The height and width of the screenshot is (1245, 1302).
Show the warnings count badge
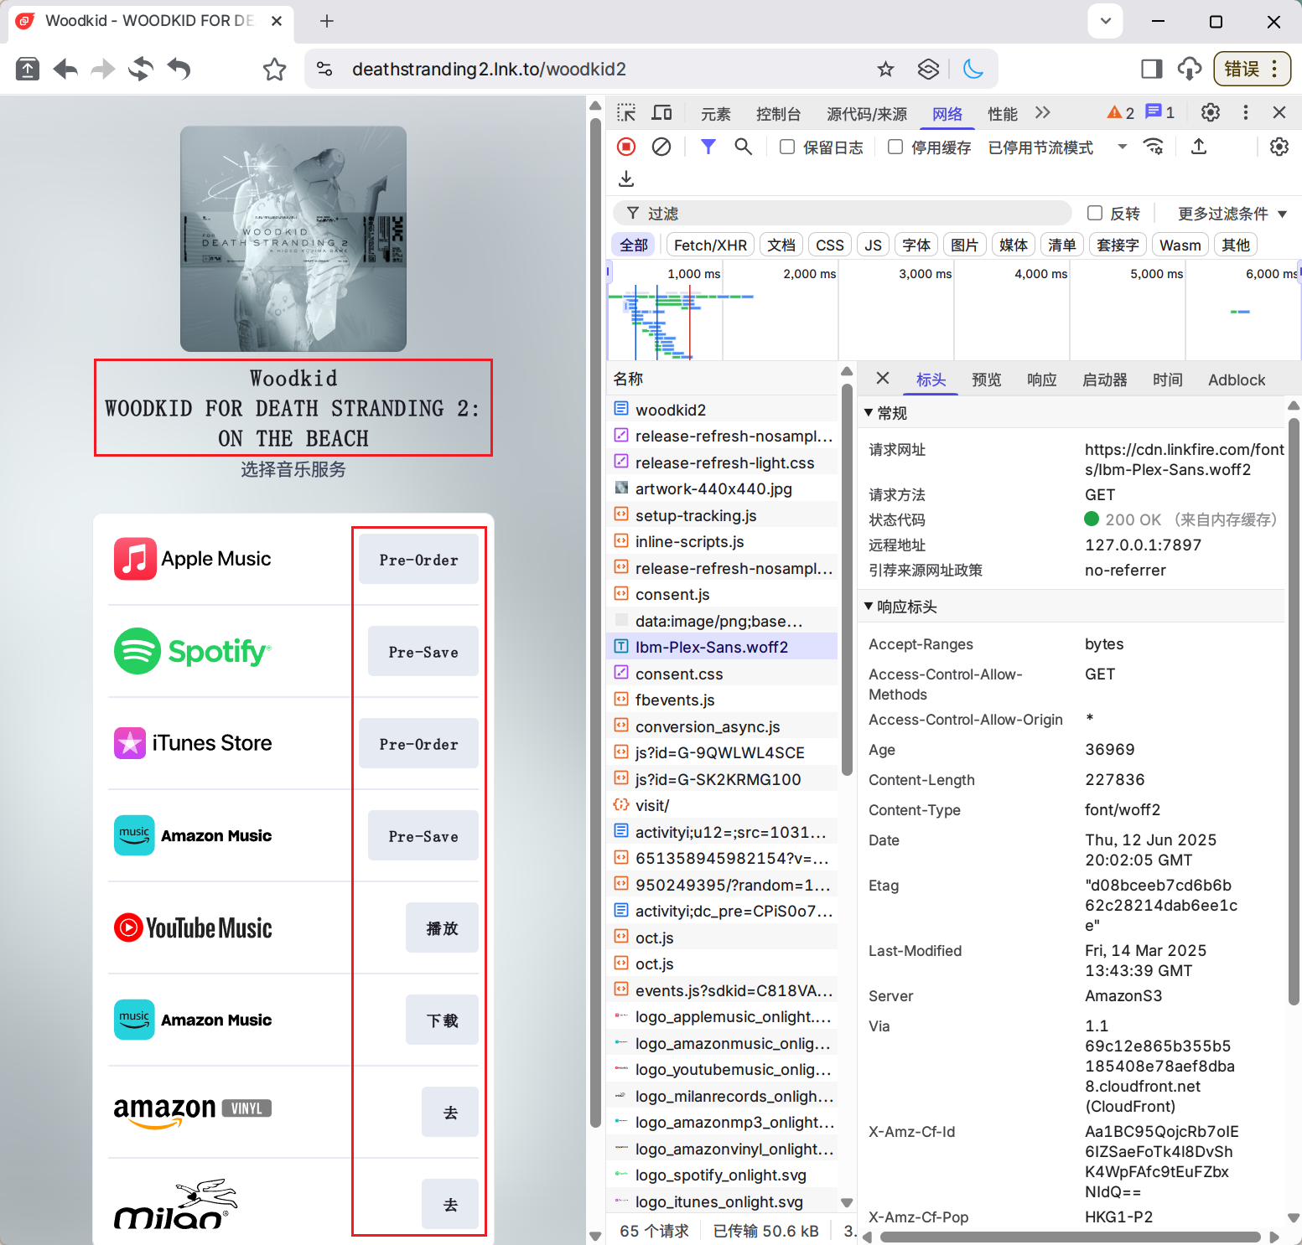click(x=1121, y=113)
